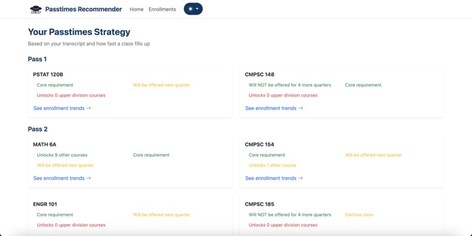Click 'Core requirement' label in CMPSC 154
Viewport: 472px width, 236px height.
click(x=267, y=155)
